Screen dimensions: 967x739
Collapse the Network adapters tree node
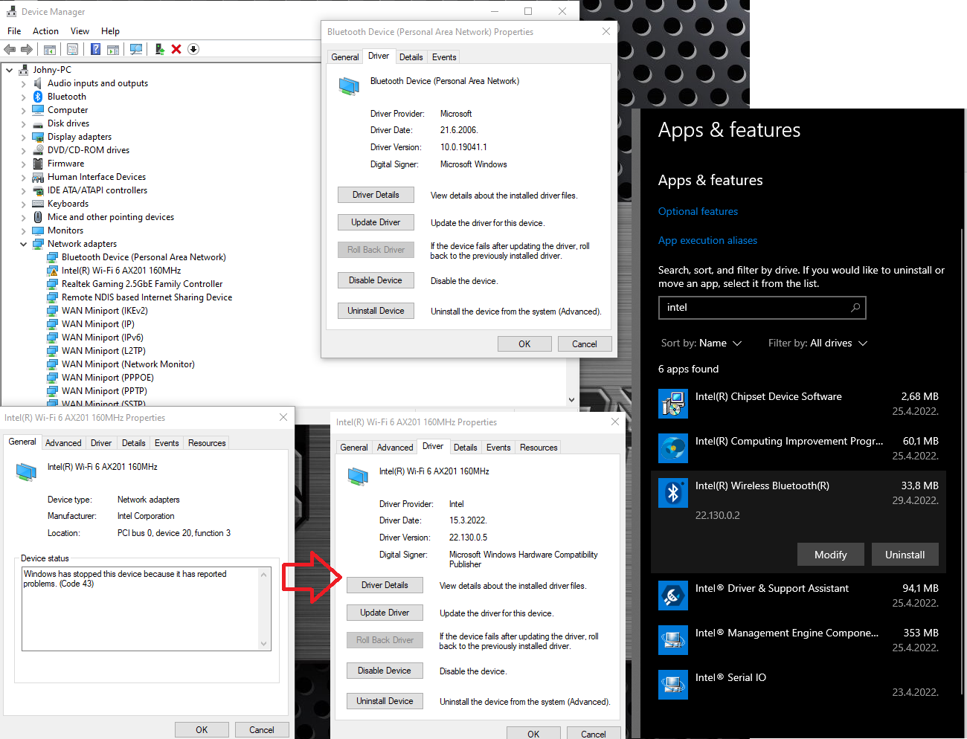click(x=23, y=244)
